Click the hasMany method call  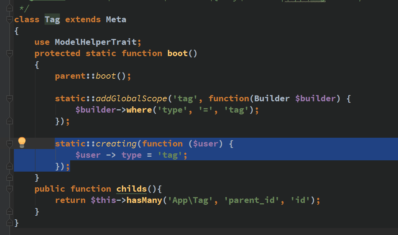144,200
